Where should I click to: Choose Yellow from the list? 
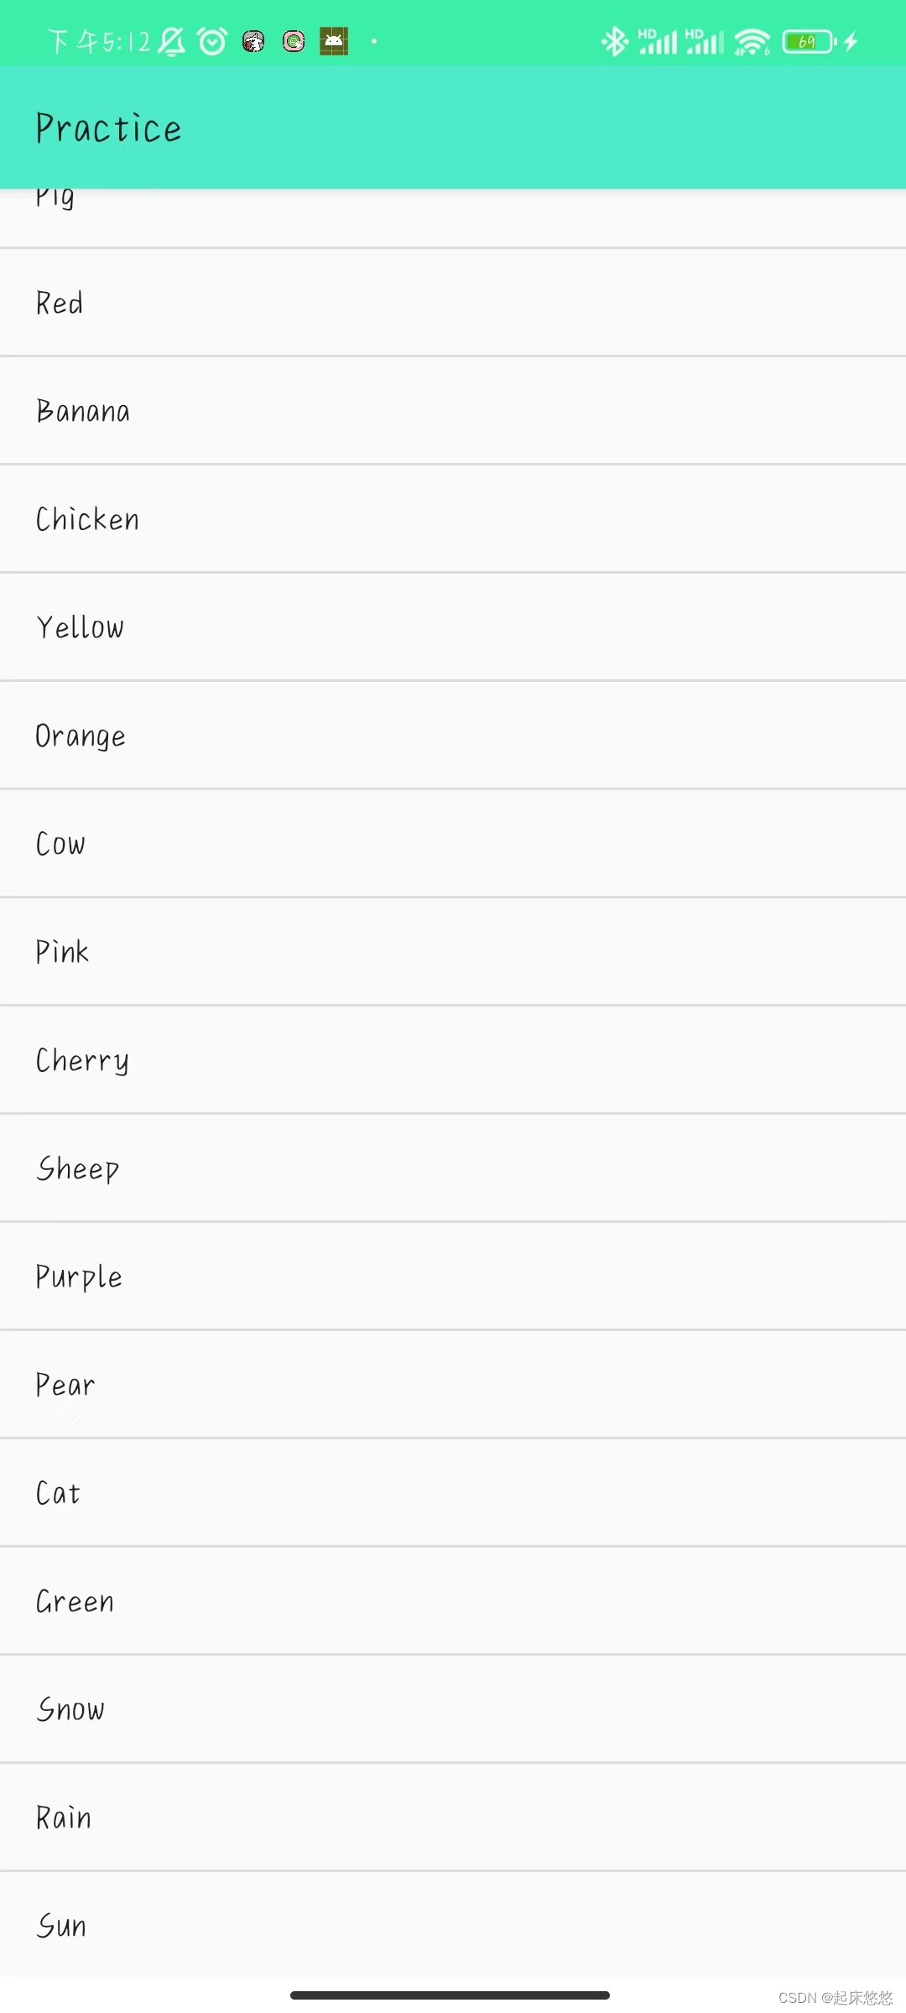coord(453,627)
